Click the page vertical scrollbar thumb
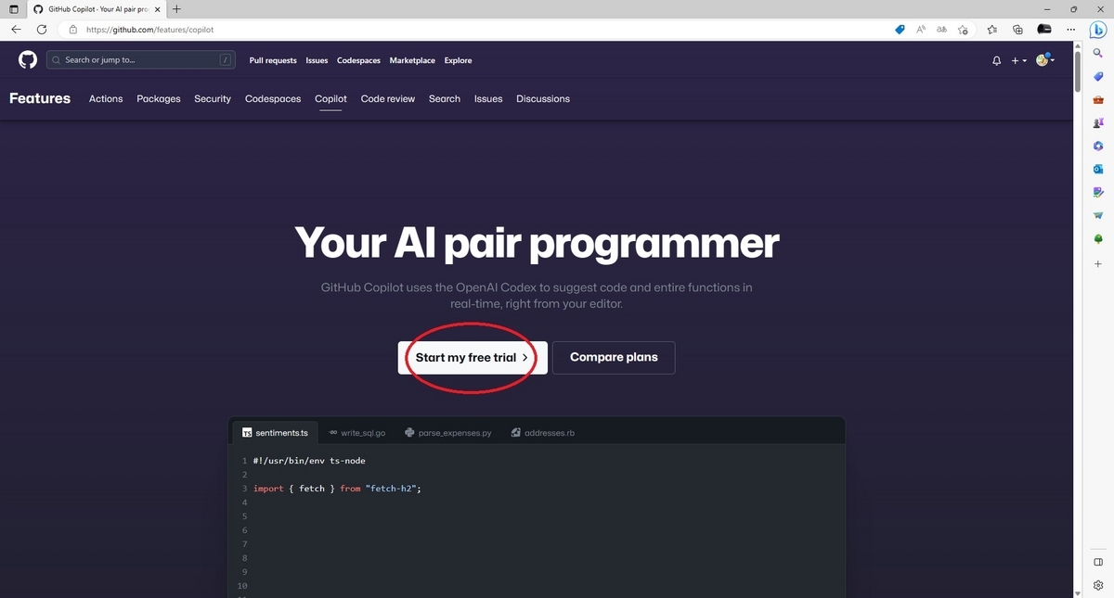The image size is (1114, 598). click(1078, 72)
